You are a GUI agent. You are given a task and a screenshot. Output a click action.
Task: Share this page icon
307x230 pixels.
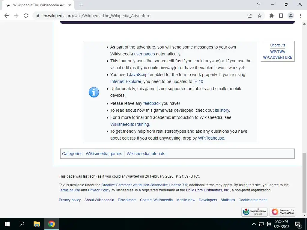coord(250,16)
